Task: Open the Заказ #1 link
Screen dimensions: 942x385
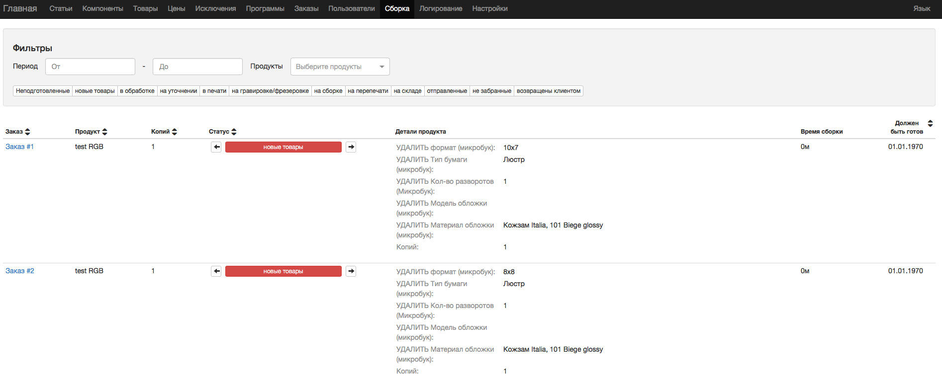Action: tap(19, 147)
